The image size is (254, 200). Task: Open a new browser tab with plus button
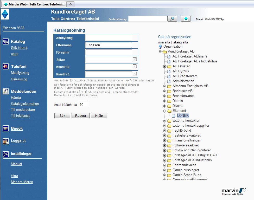click(x=70, y=4)
